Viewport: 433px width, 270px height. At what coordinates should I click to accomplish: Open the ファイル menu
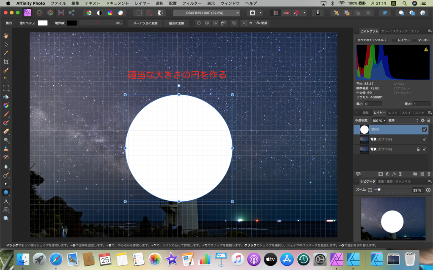coord(58,3)
